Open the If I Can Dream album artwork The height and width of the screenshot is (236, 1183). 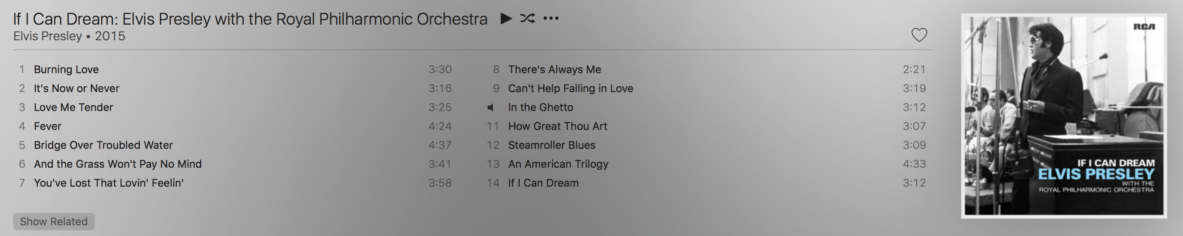point(1064,116)
